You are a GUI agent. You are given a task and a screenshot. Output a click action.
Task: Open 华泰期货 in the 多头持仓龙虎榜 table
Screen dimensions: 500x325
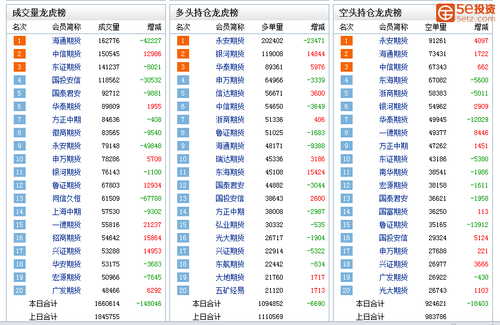click(x=230, y=67)
